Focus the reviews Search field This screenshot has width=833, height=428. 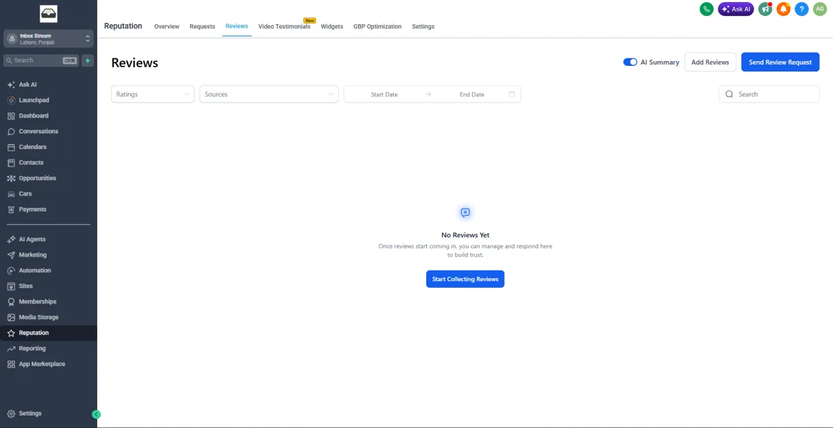pos(769,94)
